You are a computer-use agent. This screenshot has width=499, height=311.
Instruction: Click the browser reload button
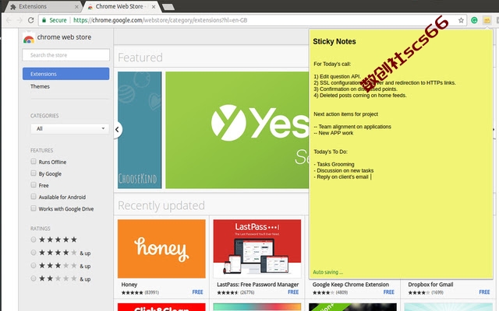pyautogui.click(x=30, y=20)
